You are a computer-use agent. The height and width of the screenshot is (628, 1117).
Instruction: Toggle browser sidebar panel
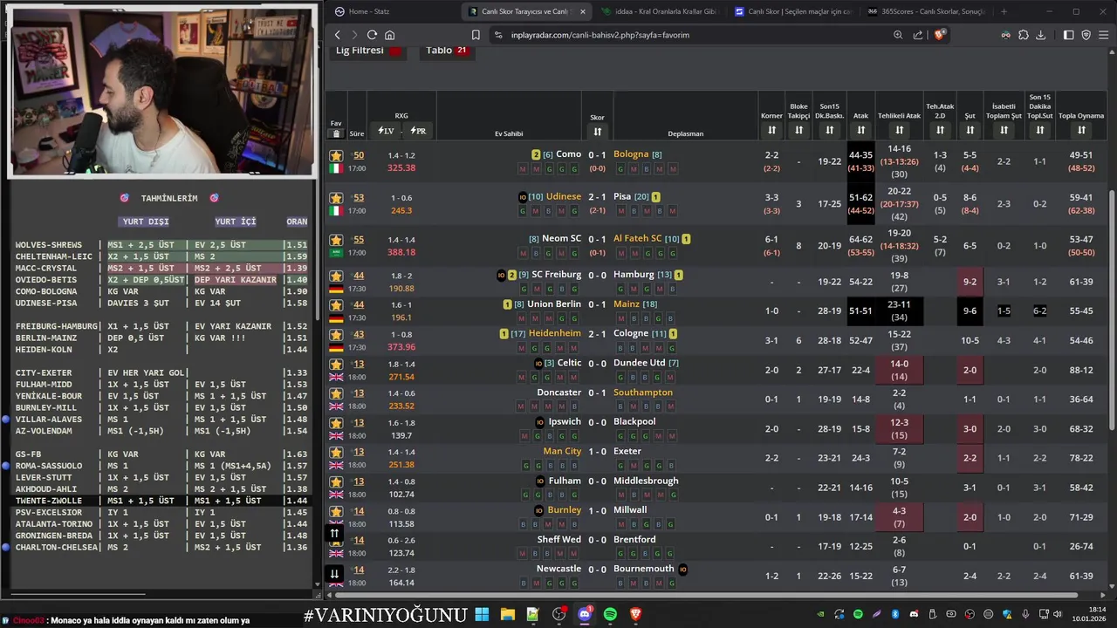pyautogui.click(x=1068, y=35)
